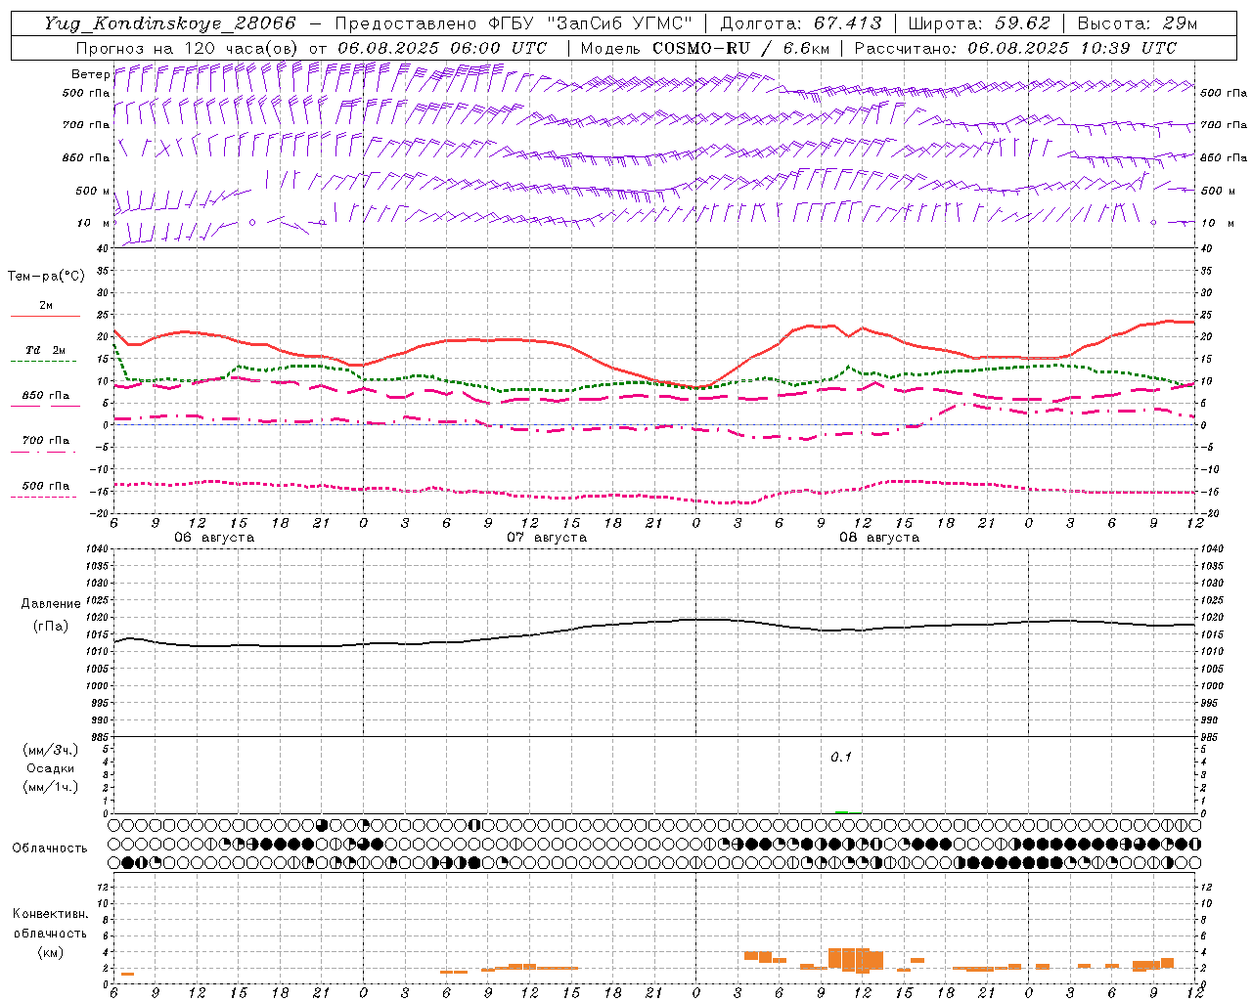The height and width of the screenshot is (1001, 1252).
Task: Click the 10 м wind level label on left
Action: click(x=94, y=223)
